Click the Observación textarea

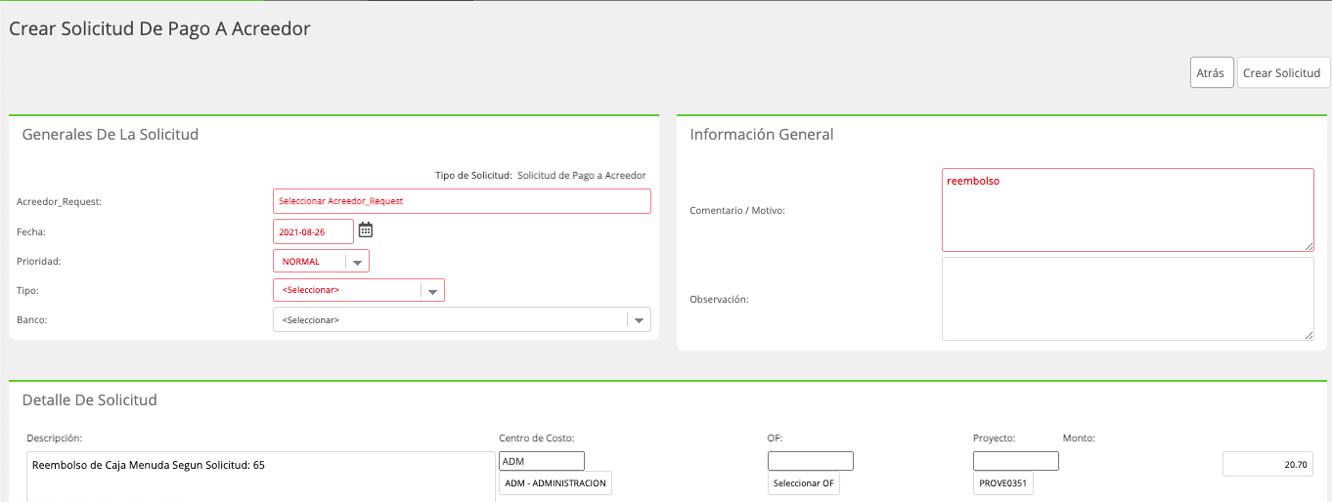point(1128,299)
